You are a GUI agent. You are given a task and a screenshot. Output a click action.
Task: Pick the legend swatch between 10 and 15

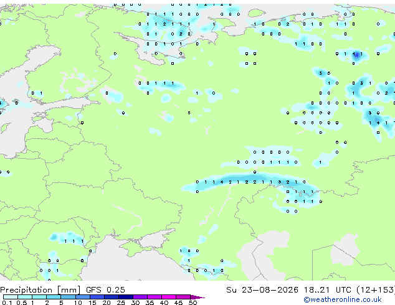click(x=83, y=297)
